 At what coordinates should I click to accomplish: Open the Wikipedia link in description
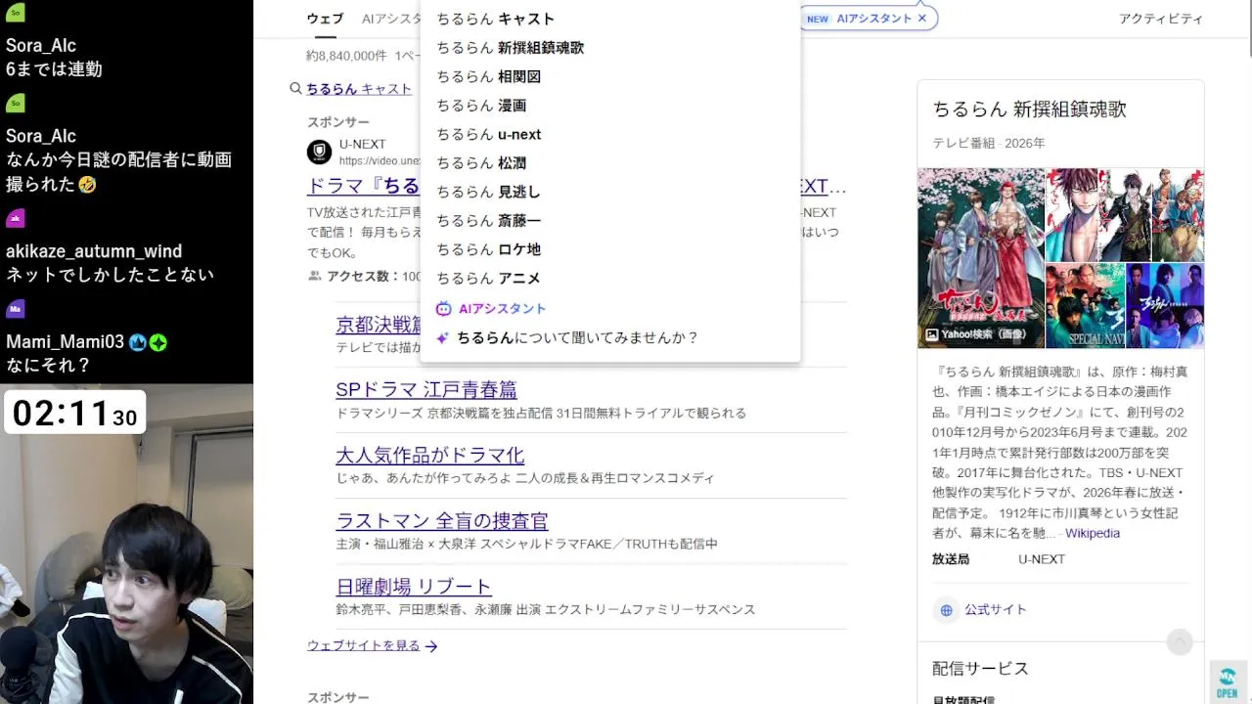(x=1093, y=533)
